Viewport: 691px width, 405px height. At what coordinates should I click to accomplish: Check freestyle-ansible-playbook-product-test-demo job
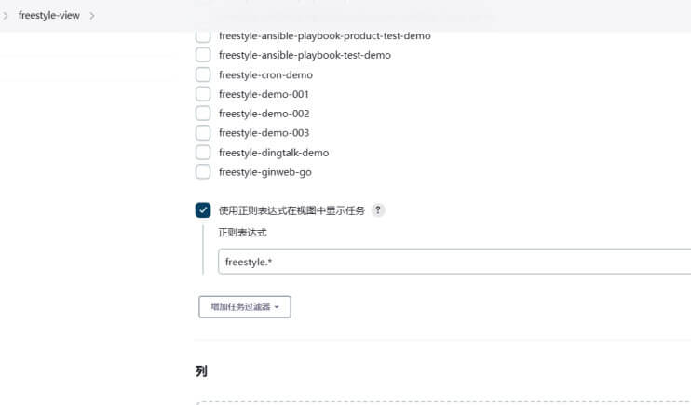click(x=203, y=36)
